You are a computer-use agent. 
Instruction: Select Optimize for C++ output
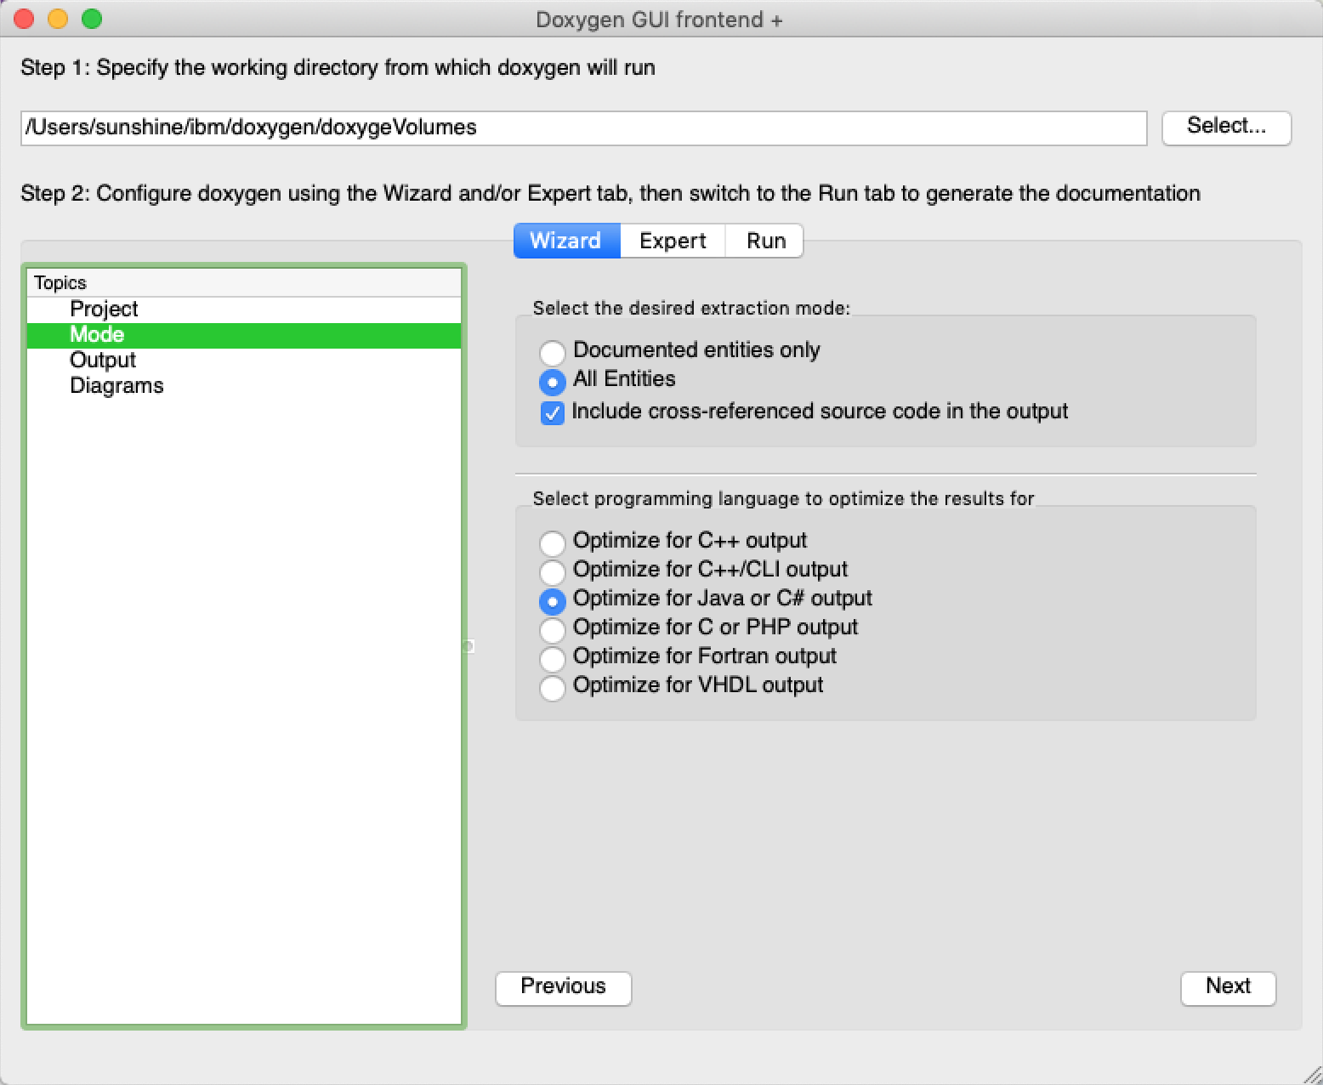point(553,542)
